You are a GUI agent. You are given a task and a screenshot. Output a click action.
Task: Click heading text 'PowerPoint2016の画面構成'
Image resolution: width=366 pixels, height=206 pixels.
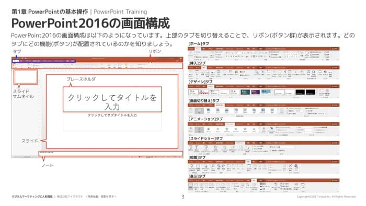pyautogui.click(x=90, y=24)
